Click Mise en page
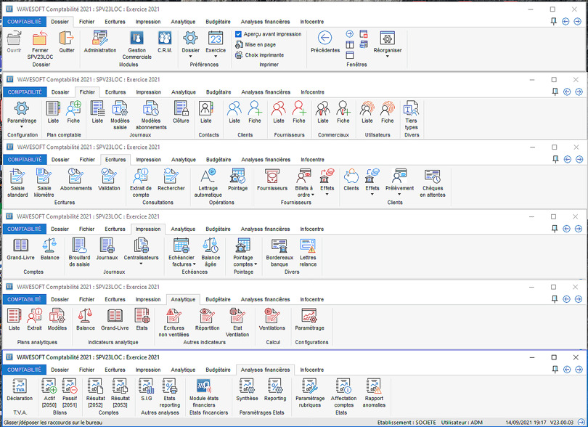Screen dimensions: 588x427 (259, 44)
